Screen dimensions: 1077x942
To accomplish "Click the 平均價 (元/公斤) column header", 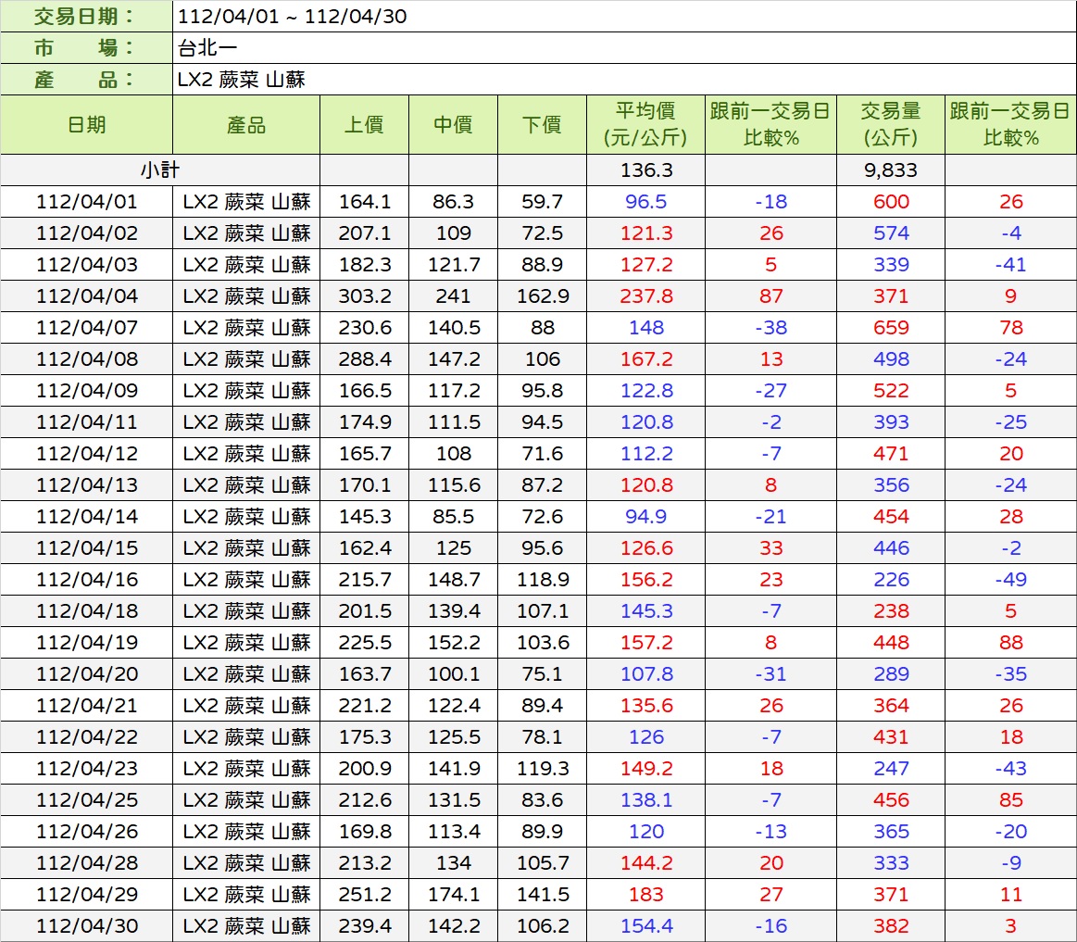I will click(645, 125).
